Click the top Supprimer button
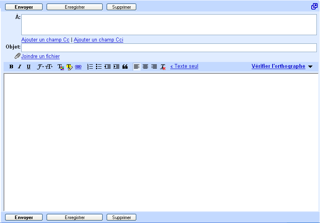Screen dimensions: 320x223 121,7
